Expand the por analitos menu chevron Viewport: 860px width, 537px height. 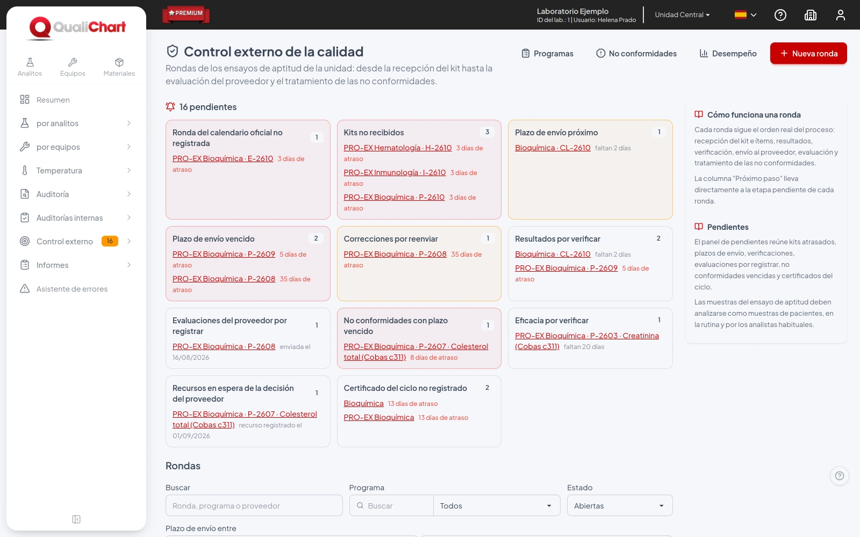(129, 124)
